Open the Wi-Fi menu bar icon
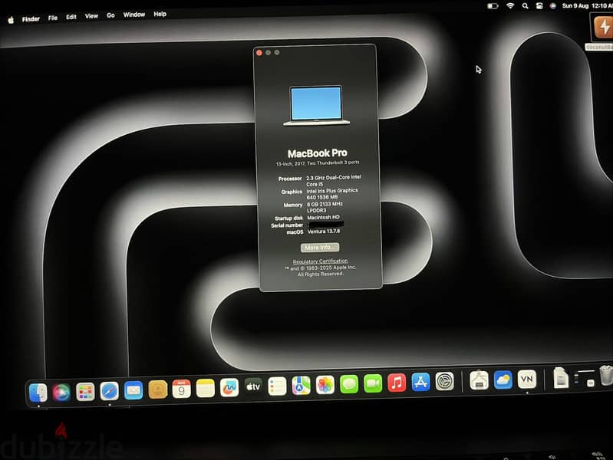Image resolution: width=613 pixels, height=460 pixels. pos(510,6)
